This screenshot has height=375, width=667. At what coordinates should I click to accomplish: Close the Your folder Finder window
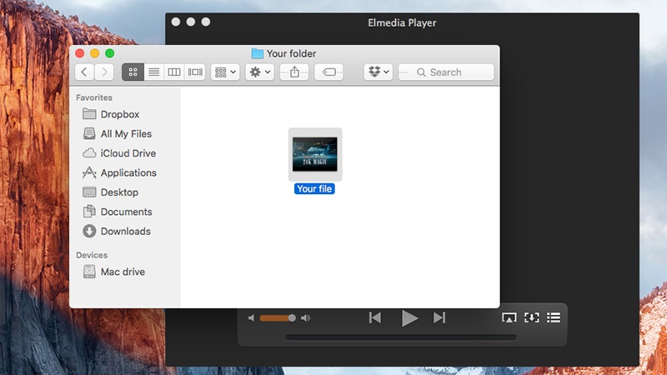pos(79,53)
